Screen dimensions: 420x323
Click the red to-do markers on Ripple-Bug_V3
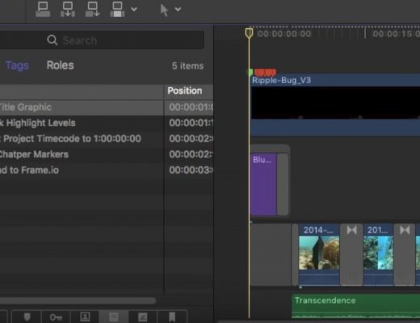(x=265, y=72)
